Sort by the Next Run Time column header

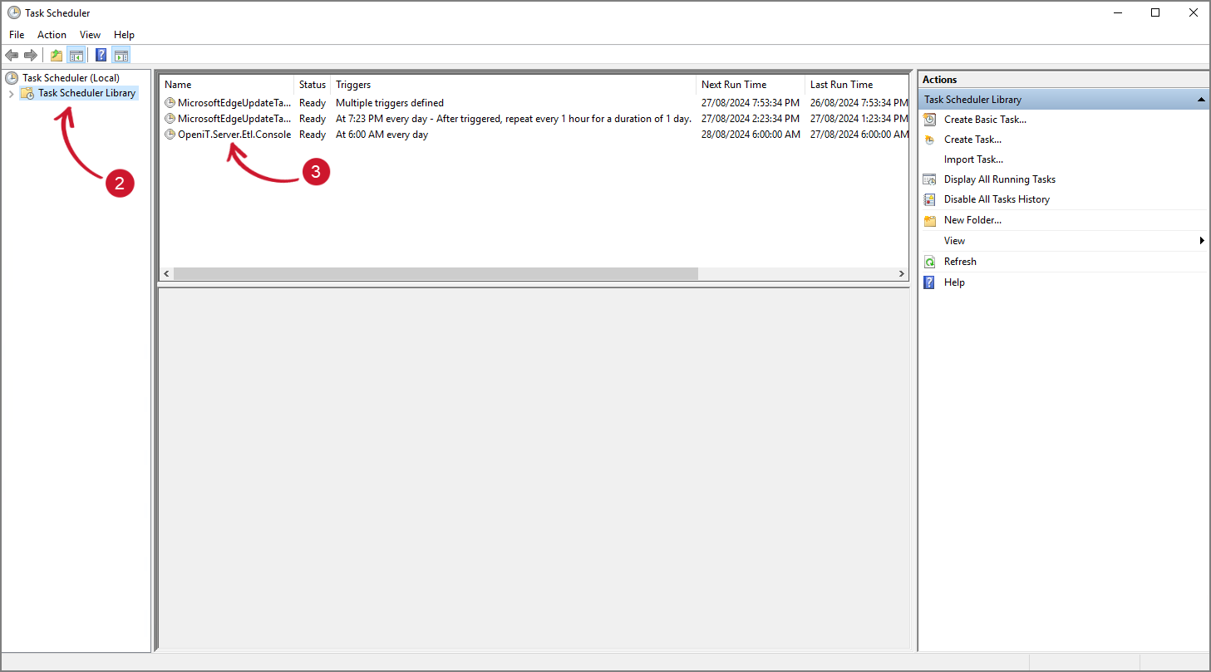pos(751,85)
